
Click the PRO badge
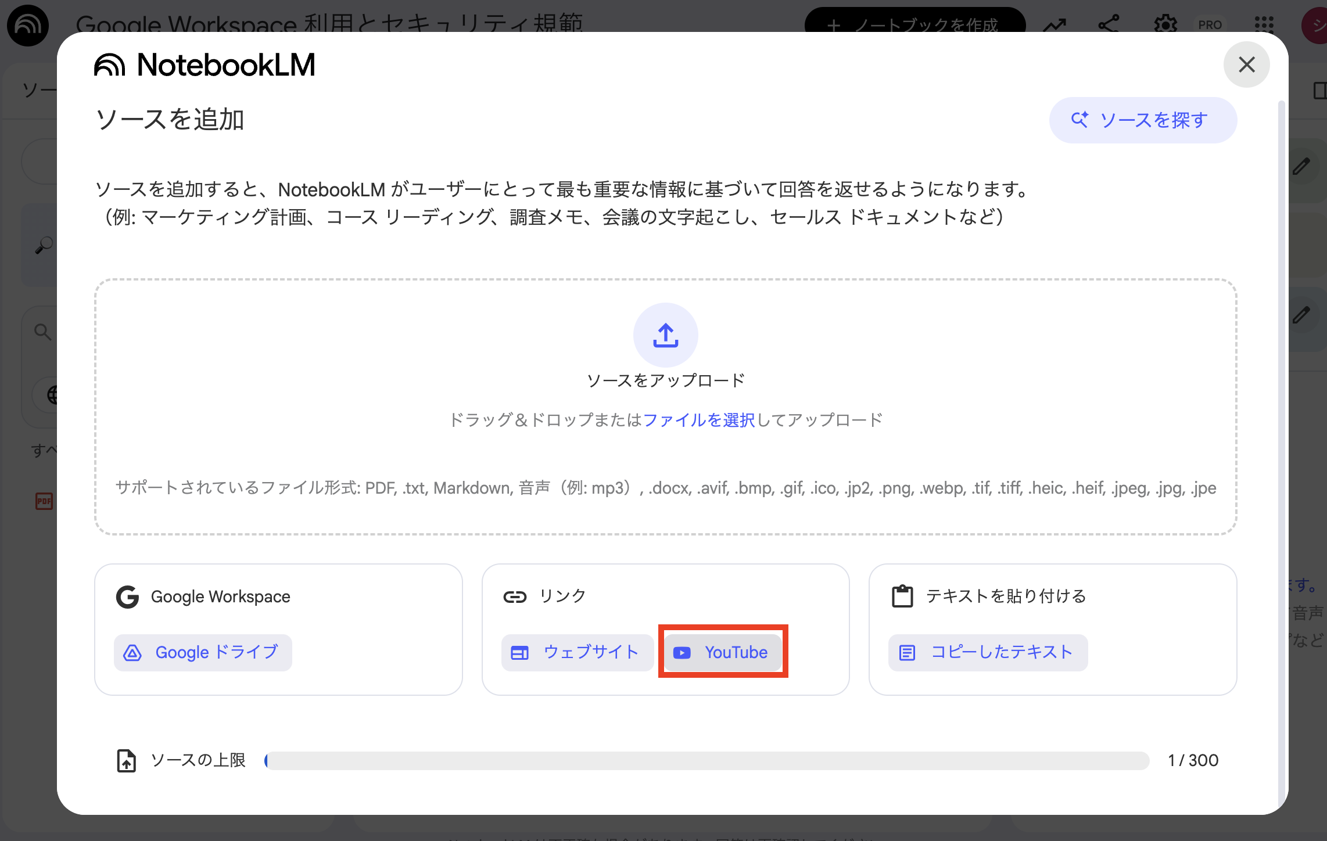pyautogui.click(x=1209, y=25)
